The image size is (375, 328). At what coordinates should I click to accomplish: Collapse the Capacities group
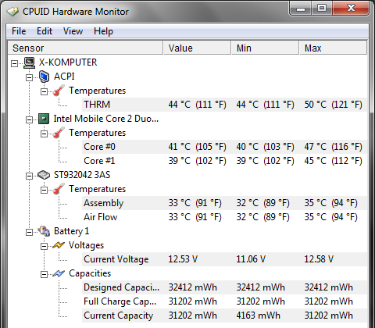point(45,274)
